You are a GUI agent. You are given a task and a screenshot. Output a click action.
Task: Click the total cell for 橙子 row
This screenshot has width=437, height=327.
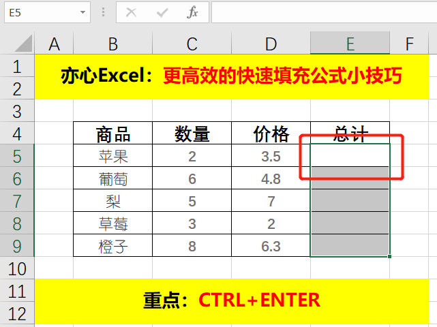[x=350, y=246]
